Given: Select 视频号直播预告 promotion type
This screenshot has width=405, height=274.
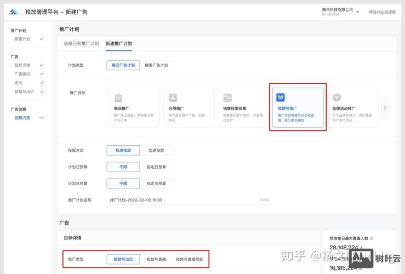Looking at the screenshot, I should pos(189,259).
